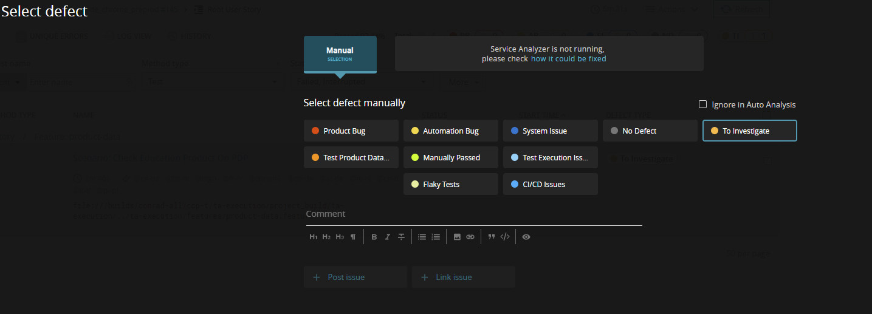Screen dimensions: 872x314
Task: Apply strikethrough formatting in comment editor
Action: tap(401, 237)
